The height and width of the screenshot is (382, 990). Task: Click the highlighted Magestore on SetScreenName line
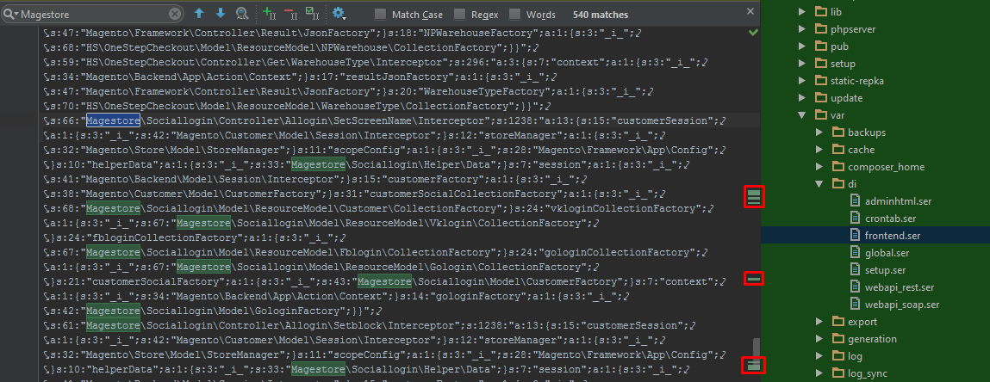pos(114,120)
